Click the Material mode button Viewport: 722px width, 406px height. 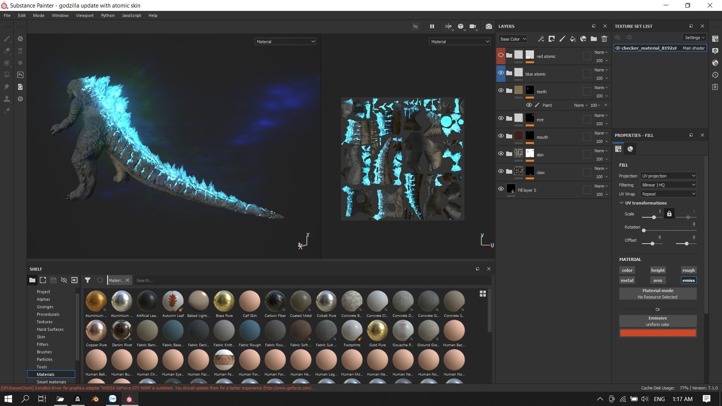tap(657, 294)
